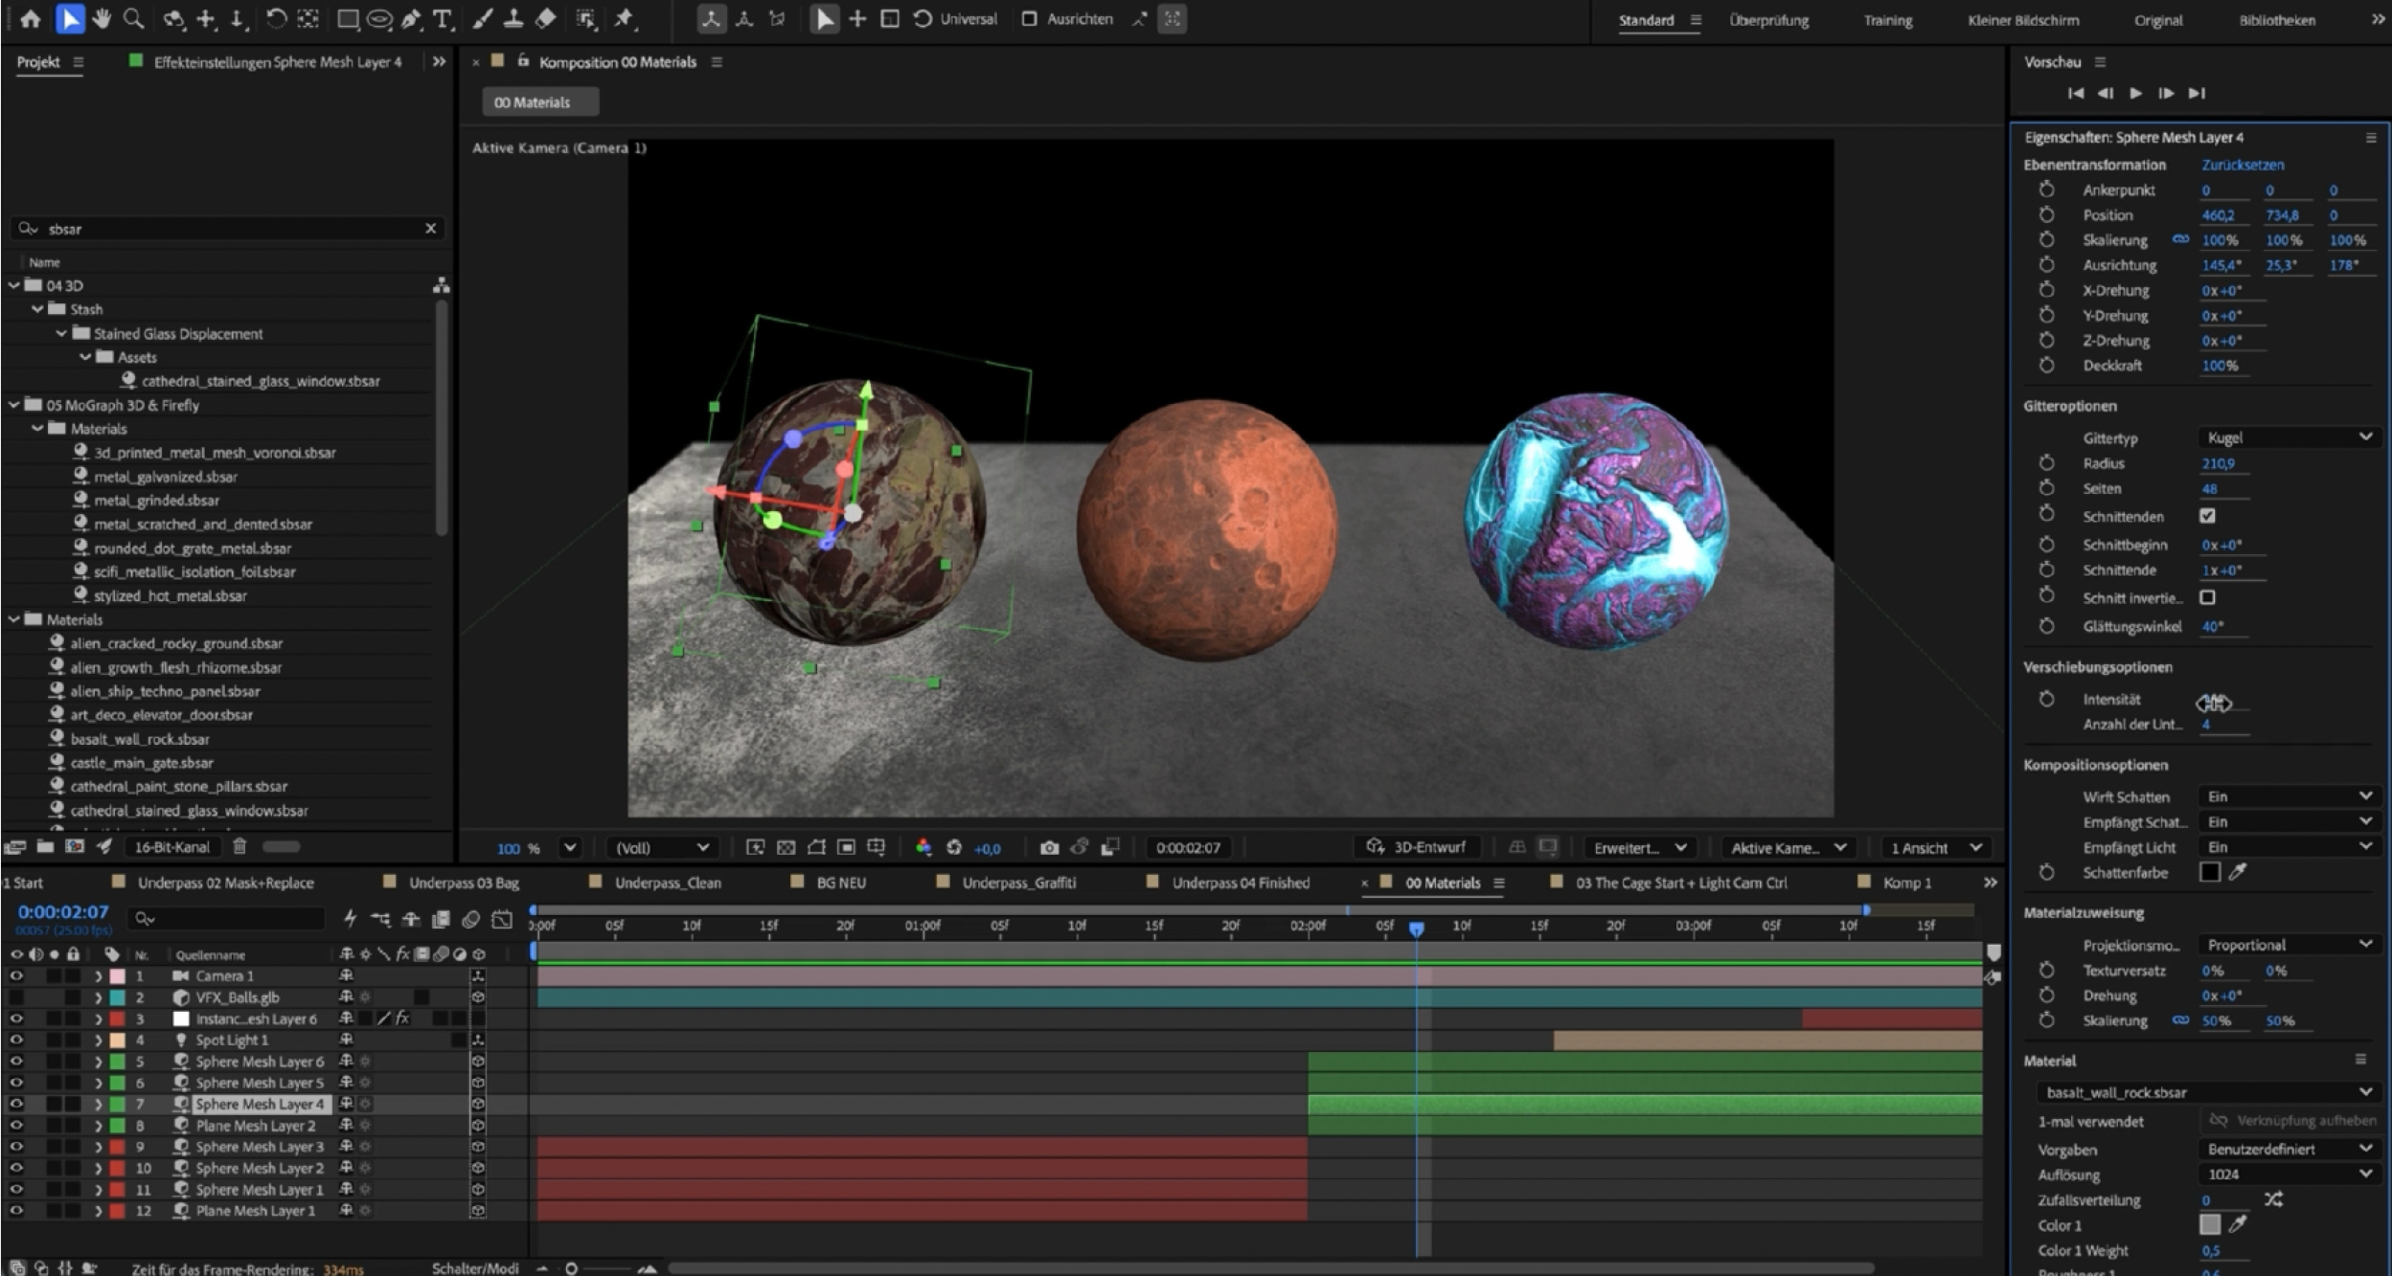This screenshot has height=1276, width=2392.
Task: Click the current timecode 0:00:02:07 field
Action: pos(63,912)
